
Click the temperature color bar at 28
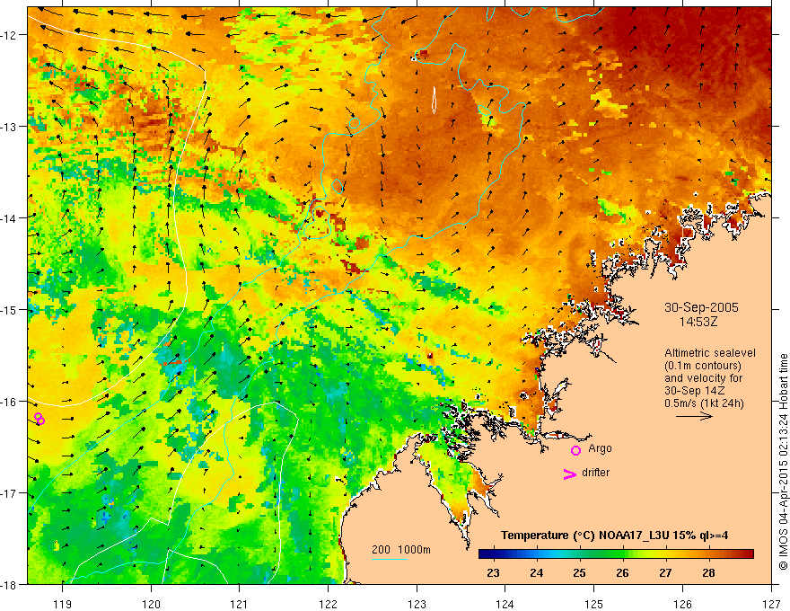tap(708, 554)
